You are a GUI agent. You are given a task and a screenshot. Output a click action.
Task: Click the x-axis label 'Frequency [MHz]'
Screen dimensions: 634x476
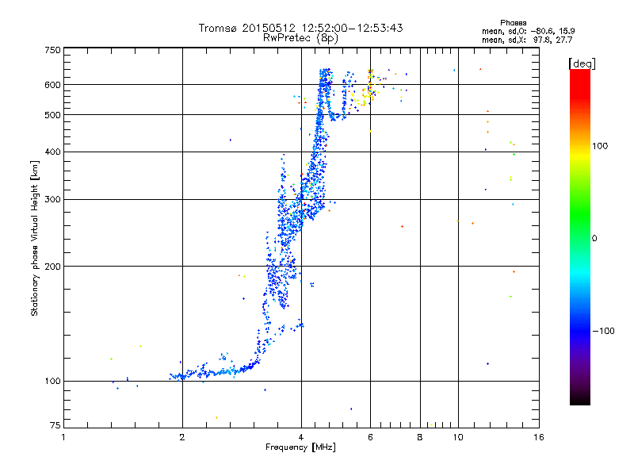[300, 447]
